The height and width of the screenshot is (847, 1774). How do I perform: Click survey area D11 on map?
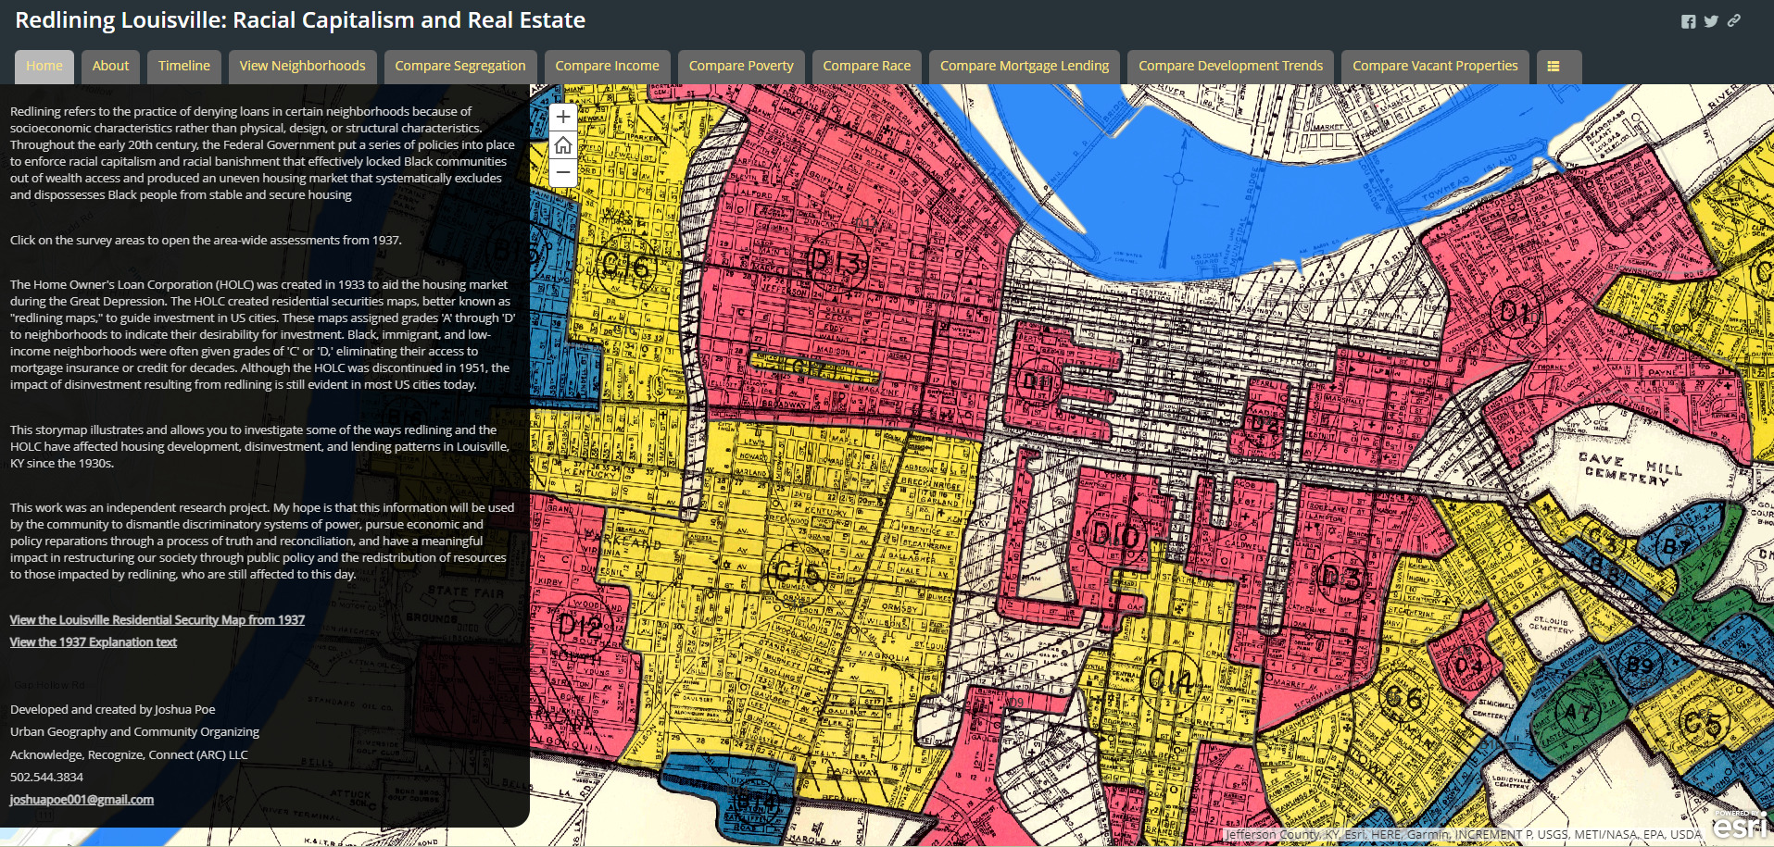1038,381
